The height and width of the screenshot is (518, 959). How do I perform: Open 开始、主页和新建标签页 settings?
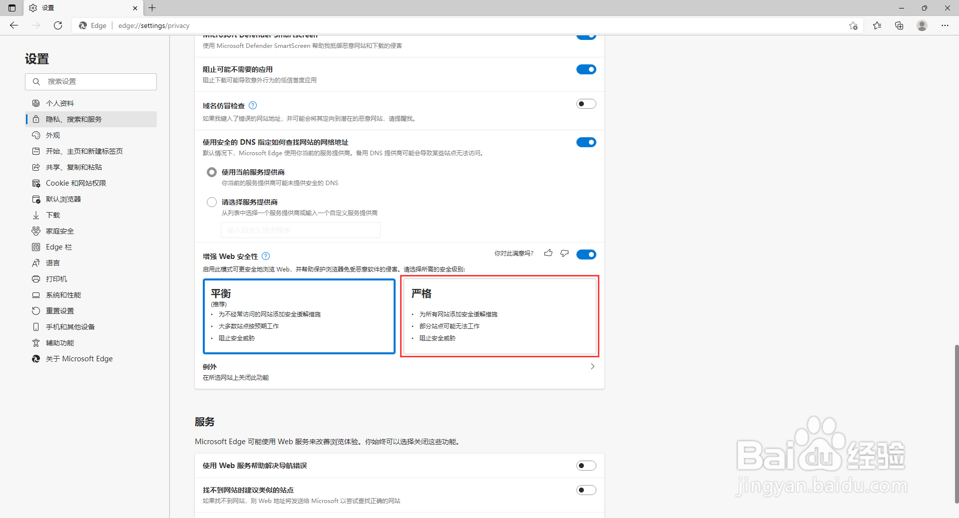click(x=91, y=151)
